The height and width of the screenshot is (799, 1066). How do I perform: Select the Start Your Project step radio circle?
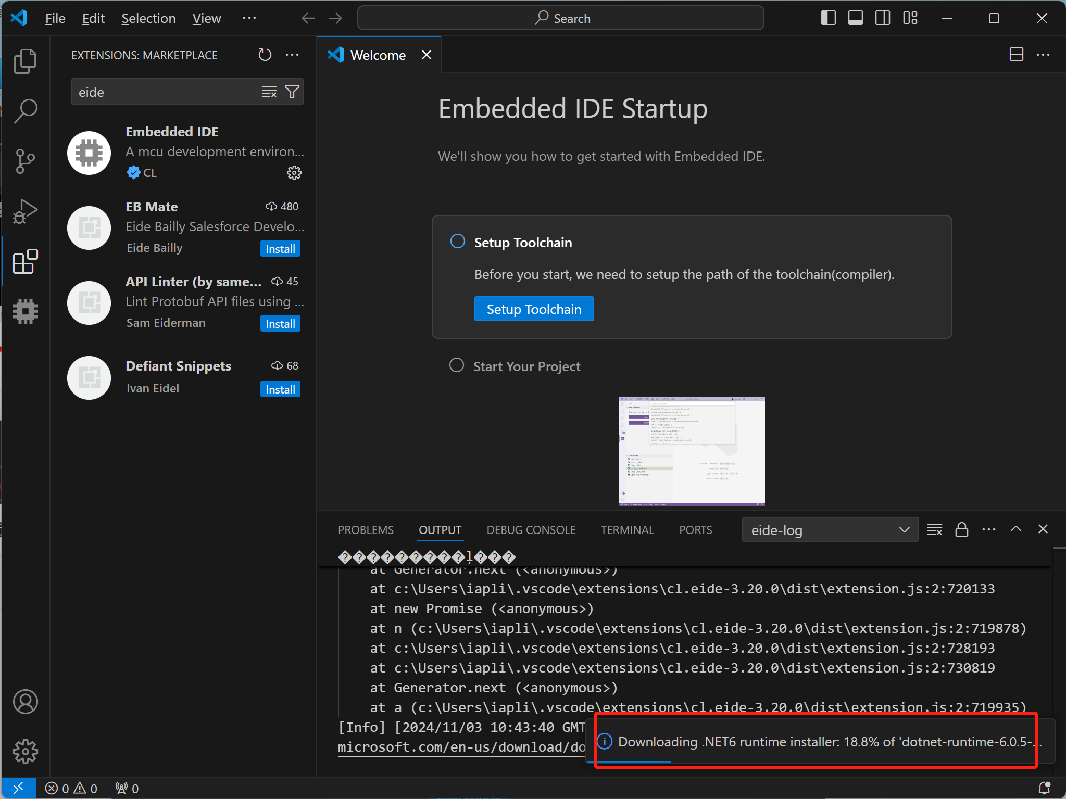pos(457,365)
